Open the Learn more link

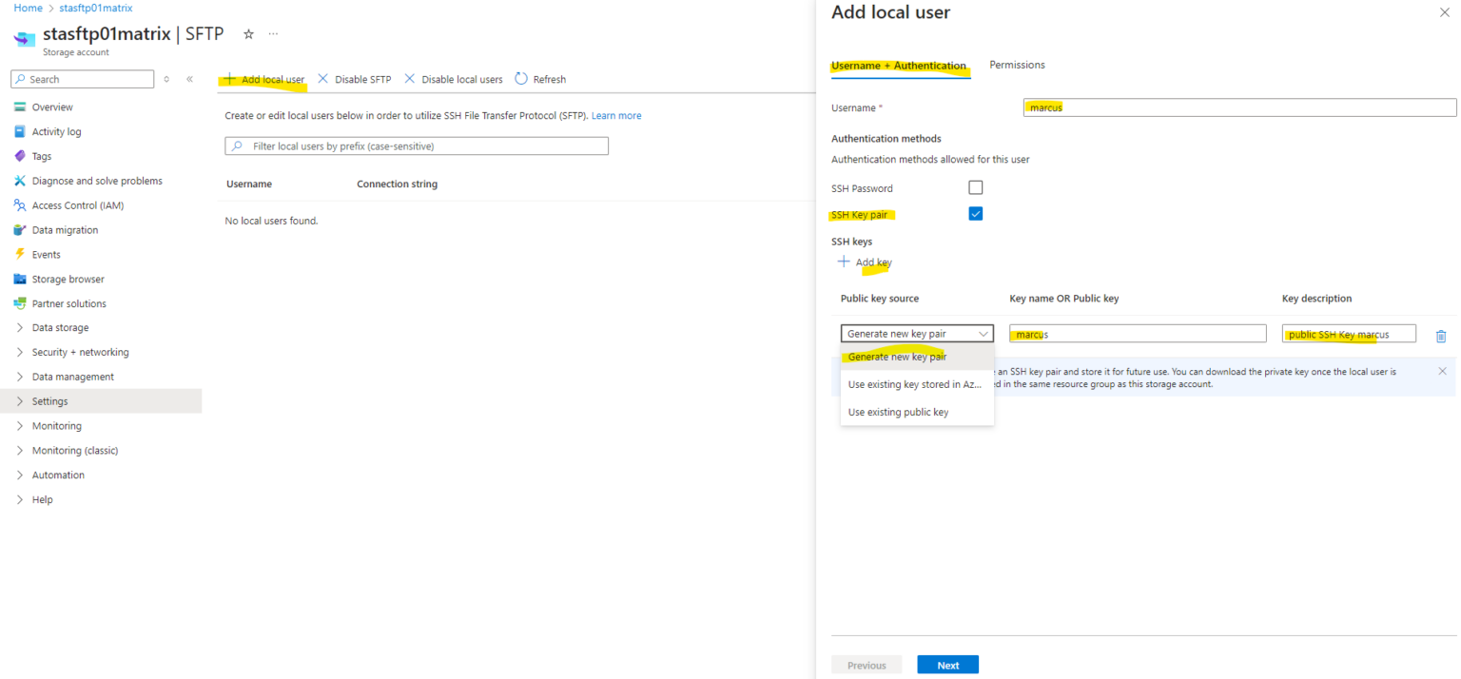point(616,116)
